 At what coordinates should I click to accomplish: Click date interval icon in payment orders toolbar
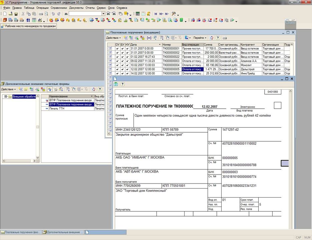[x=149, y=38]
